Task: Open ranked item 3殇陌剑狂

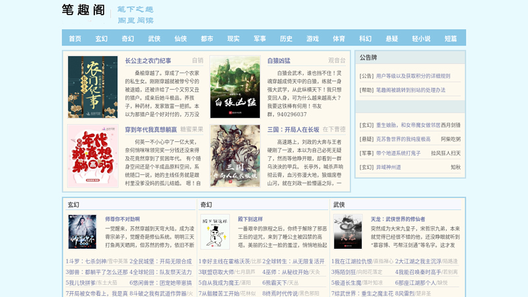Action: (x=344, y=272)
